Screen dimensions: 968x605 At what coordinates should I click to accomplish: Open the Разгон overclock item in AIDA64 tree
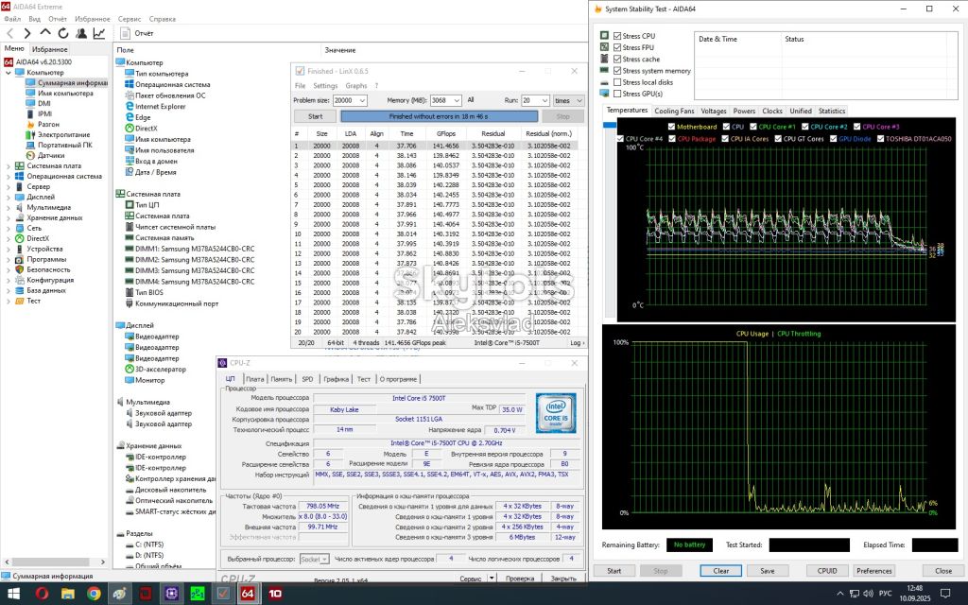(48, 124)
